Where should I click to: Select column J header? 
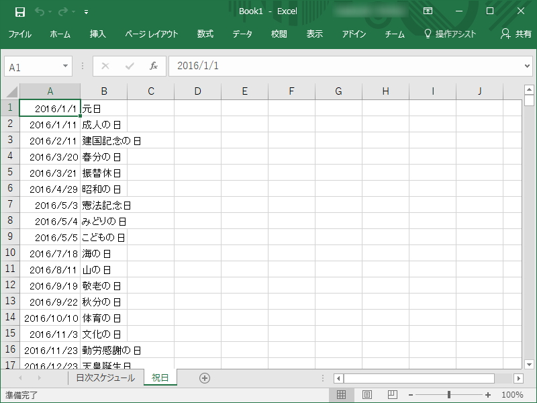pos(479,91)
